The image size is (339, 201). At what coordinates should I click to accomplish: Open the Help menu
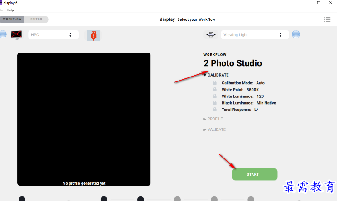coord(10,10)
